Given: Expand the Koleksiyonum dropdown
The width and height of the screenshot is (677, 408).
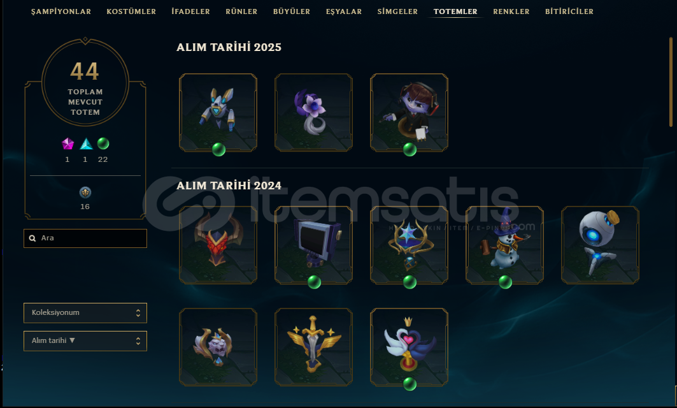Looking at the screenshot, I should (85, 313).
